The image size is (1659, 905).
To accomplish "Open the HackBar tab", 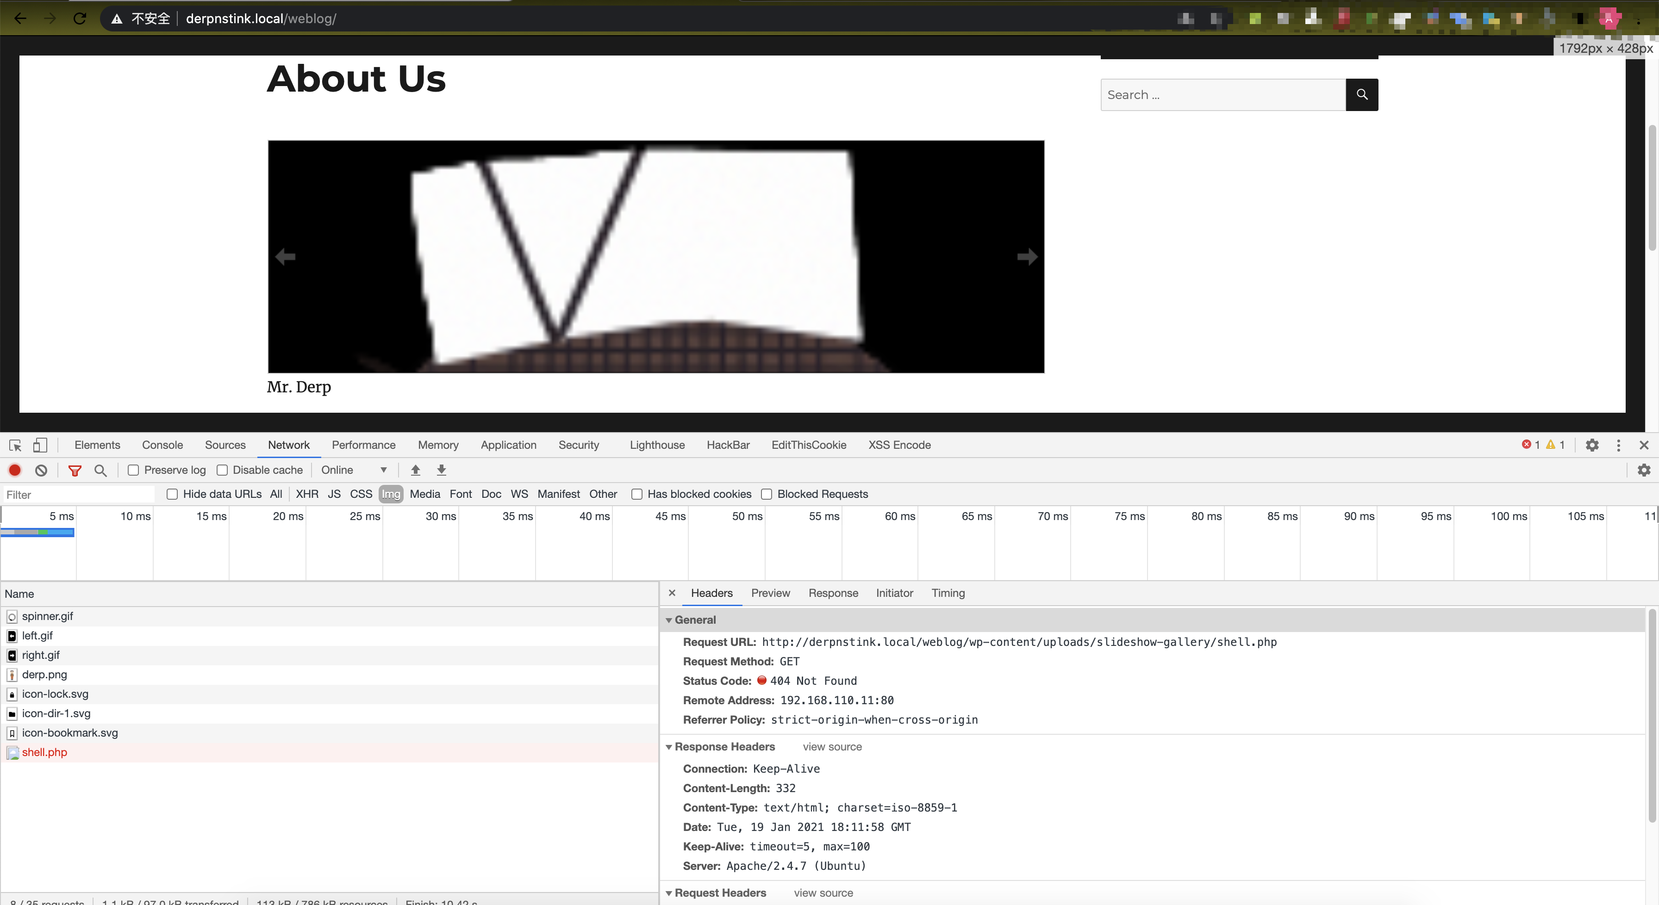I will click(x=728, y=445).
